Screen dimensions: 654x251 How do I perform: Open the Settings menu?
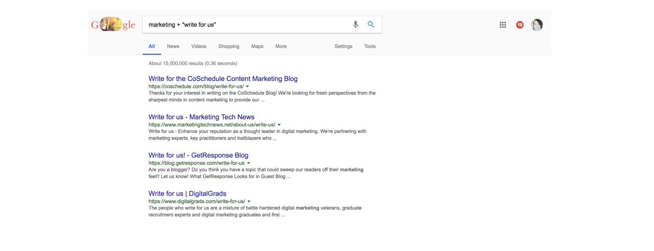pos(343,46)
